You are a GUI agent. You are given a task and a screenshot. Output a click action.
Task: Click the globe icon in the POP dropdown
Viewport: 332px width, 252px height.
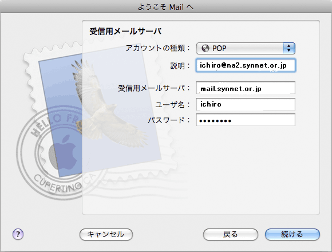(205, 48)
